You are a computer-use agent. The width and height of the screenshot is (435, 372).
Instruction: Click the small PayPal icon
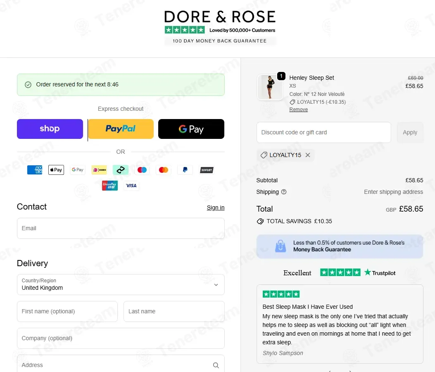tap(185, 170)
